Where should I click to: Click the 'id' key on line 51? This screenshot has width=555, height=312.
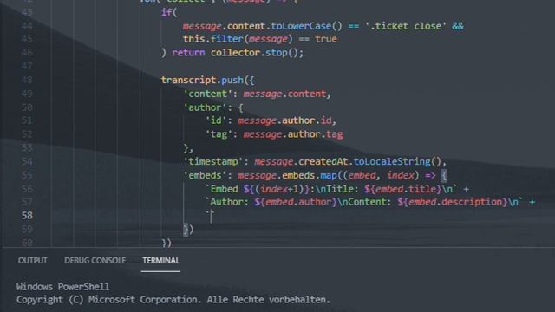(216, 120)
